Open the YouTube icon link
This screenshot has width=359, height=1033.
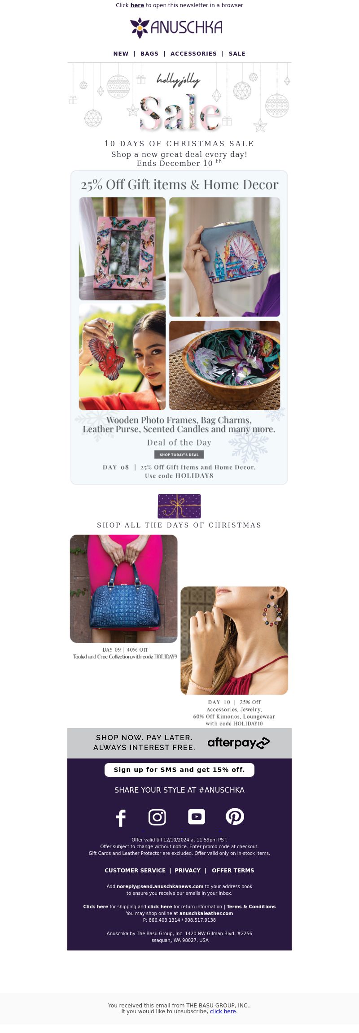pos(196,817)
